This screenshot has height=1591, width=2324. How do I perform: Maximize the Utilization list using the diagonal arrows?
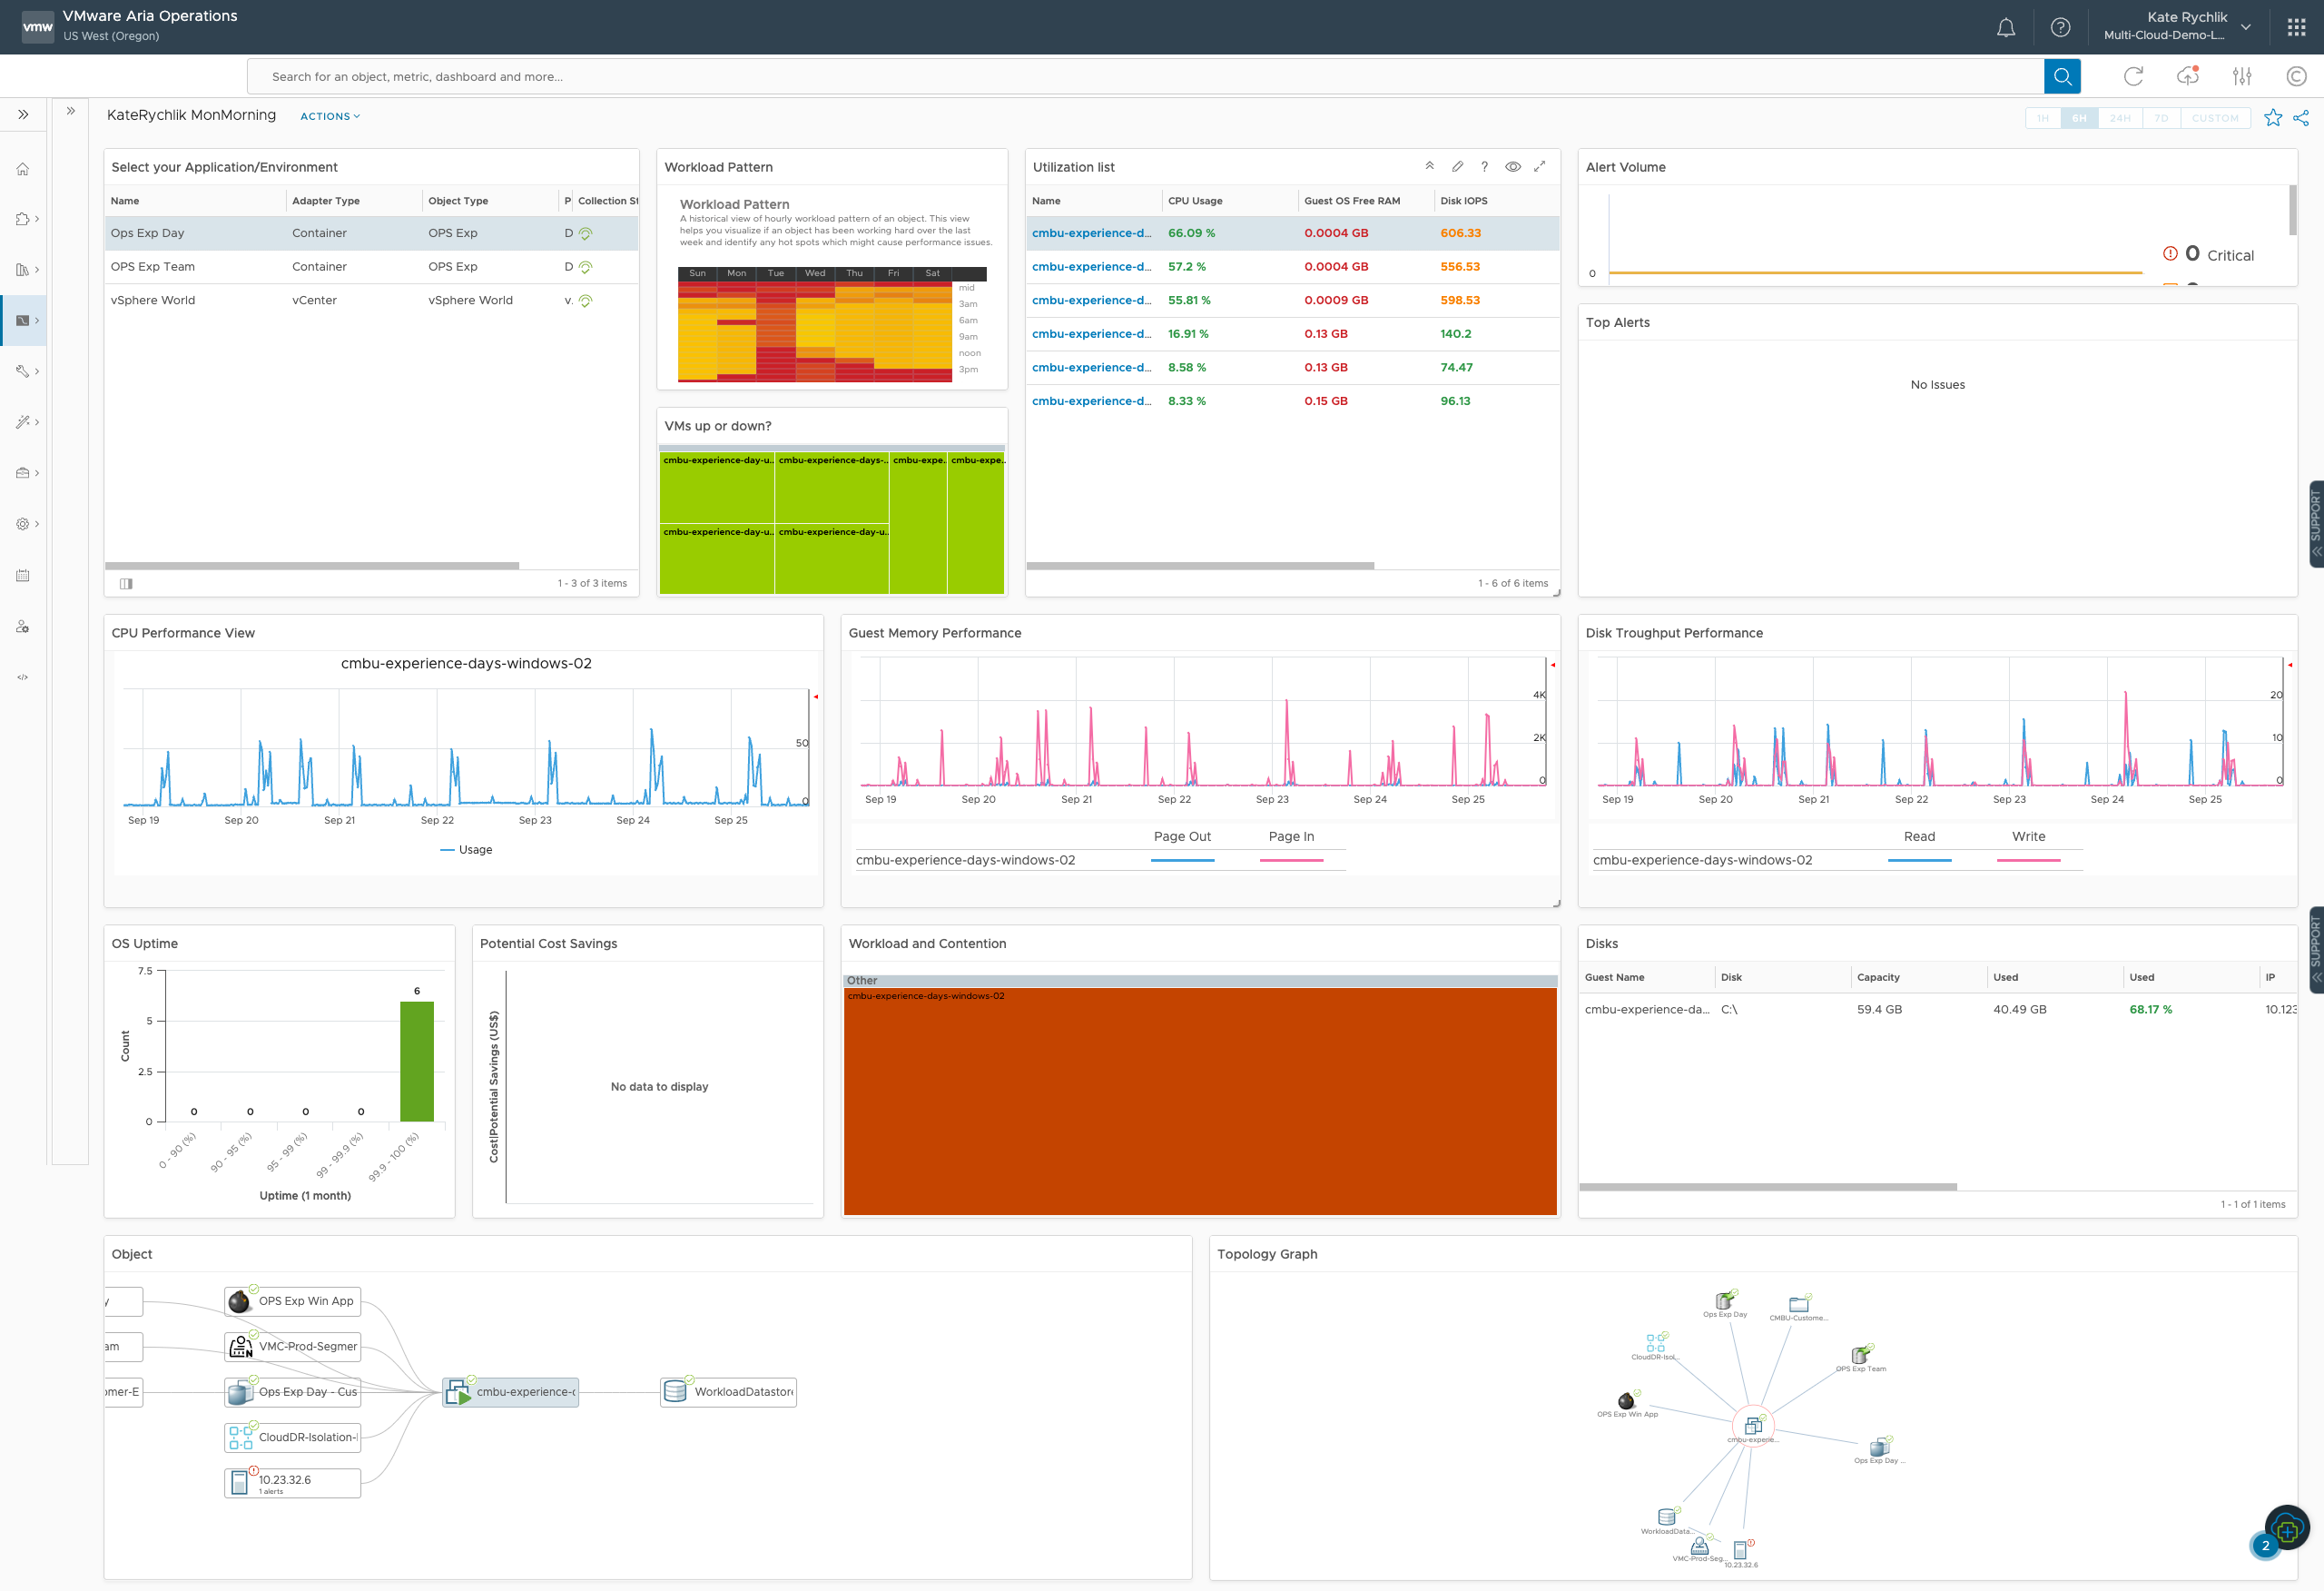1540,166
